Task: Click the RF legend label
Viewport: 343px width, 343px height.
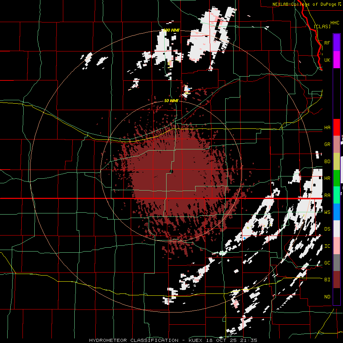Action: pos(327,43)
